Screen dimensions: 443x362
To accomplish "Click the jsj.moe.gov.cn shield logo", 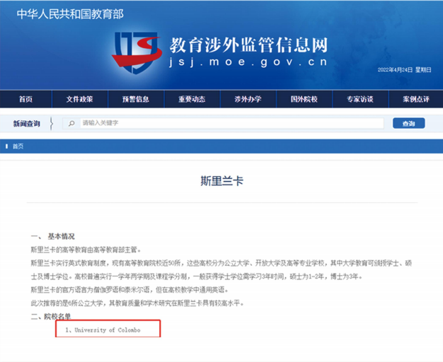I will tap(137, 52).
